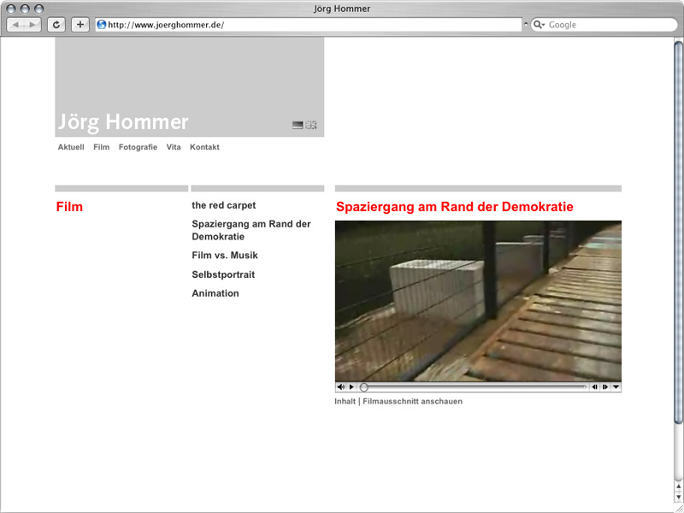Step video forward one frame
Screen dimensions: 684x513
click(605, 387)
